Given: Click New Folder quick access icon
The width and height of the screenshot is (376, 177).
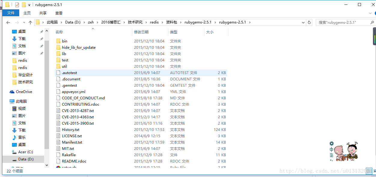Looking at the screenshot, I should [x=24, y=5].
